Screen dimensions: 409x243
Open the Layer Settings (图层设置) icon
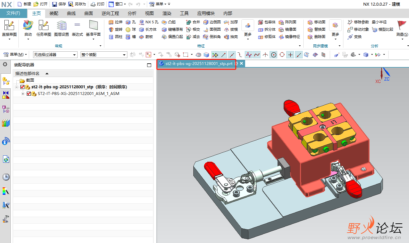point(62,25)
